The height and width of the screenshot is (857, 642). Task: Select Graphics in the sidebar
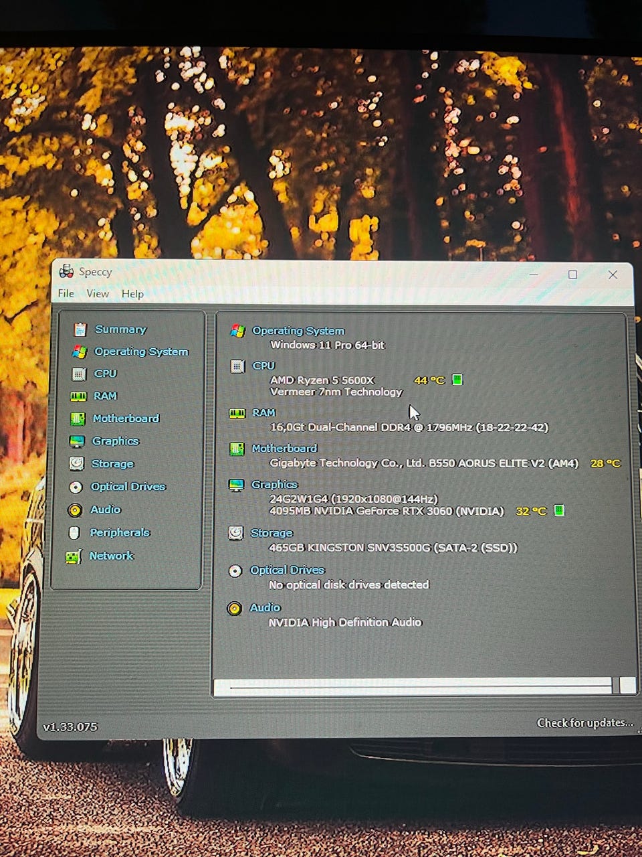pyautogui.click(x=115, y=441)
